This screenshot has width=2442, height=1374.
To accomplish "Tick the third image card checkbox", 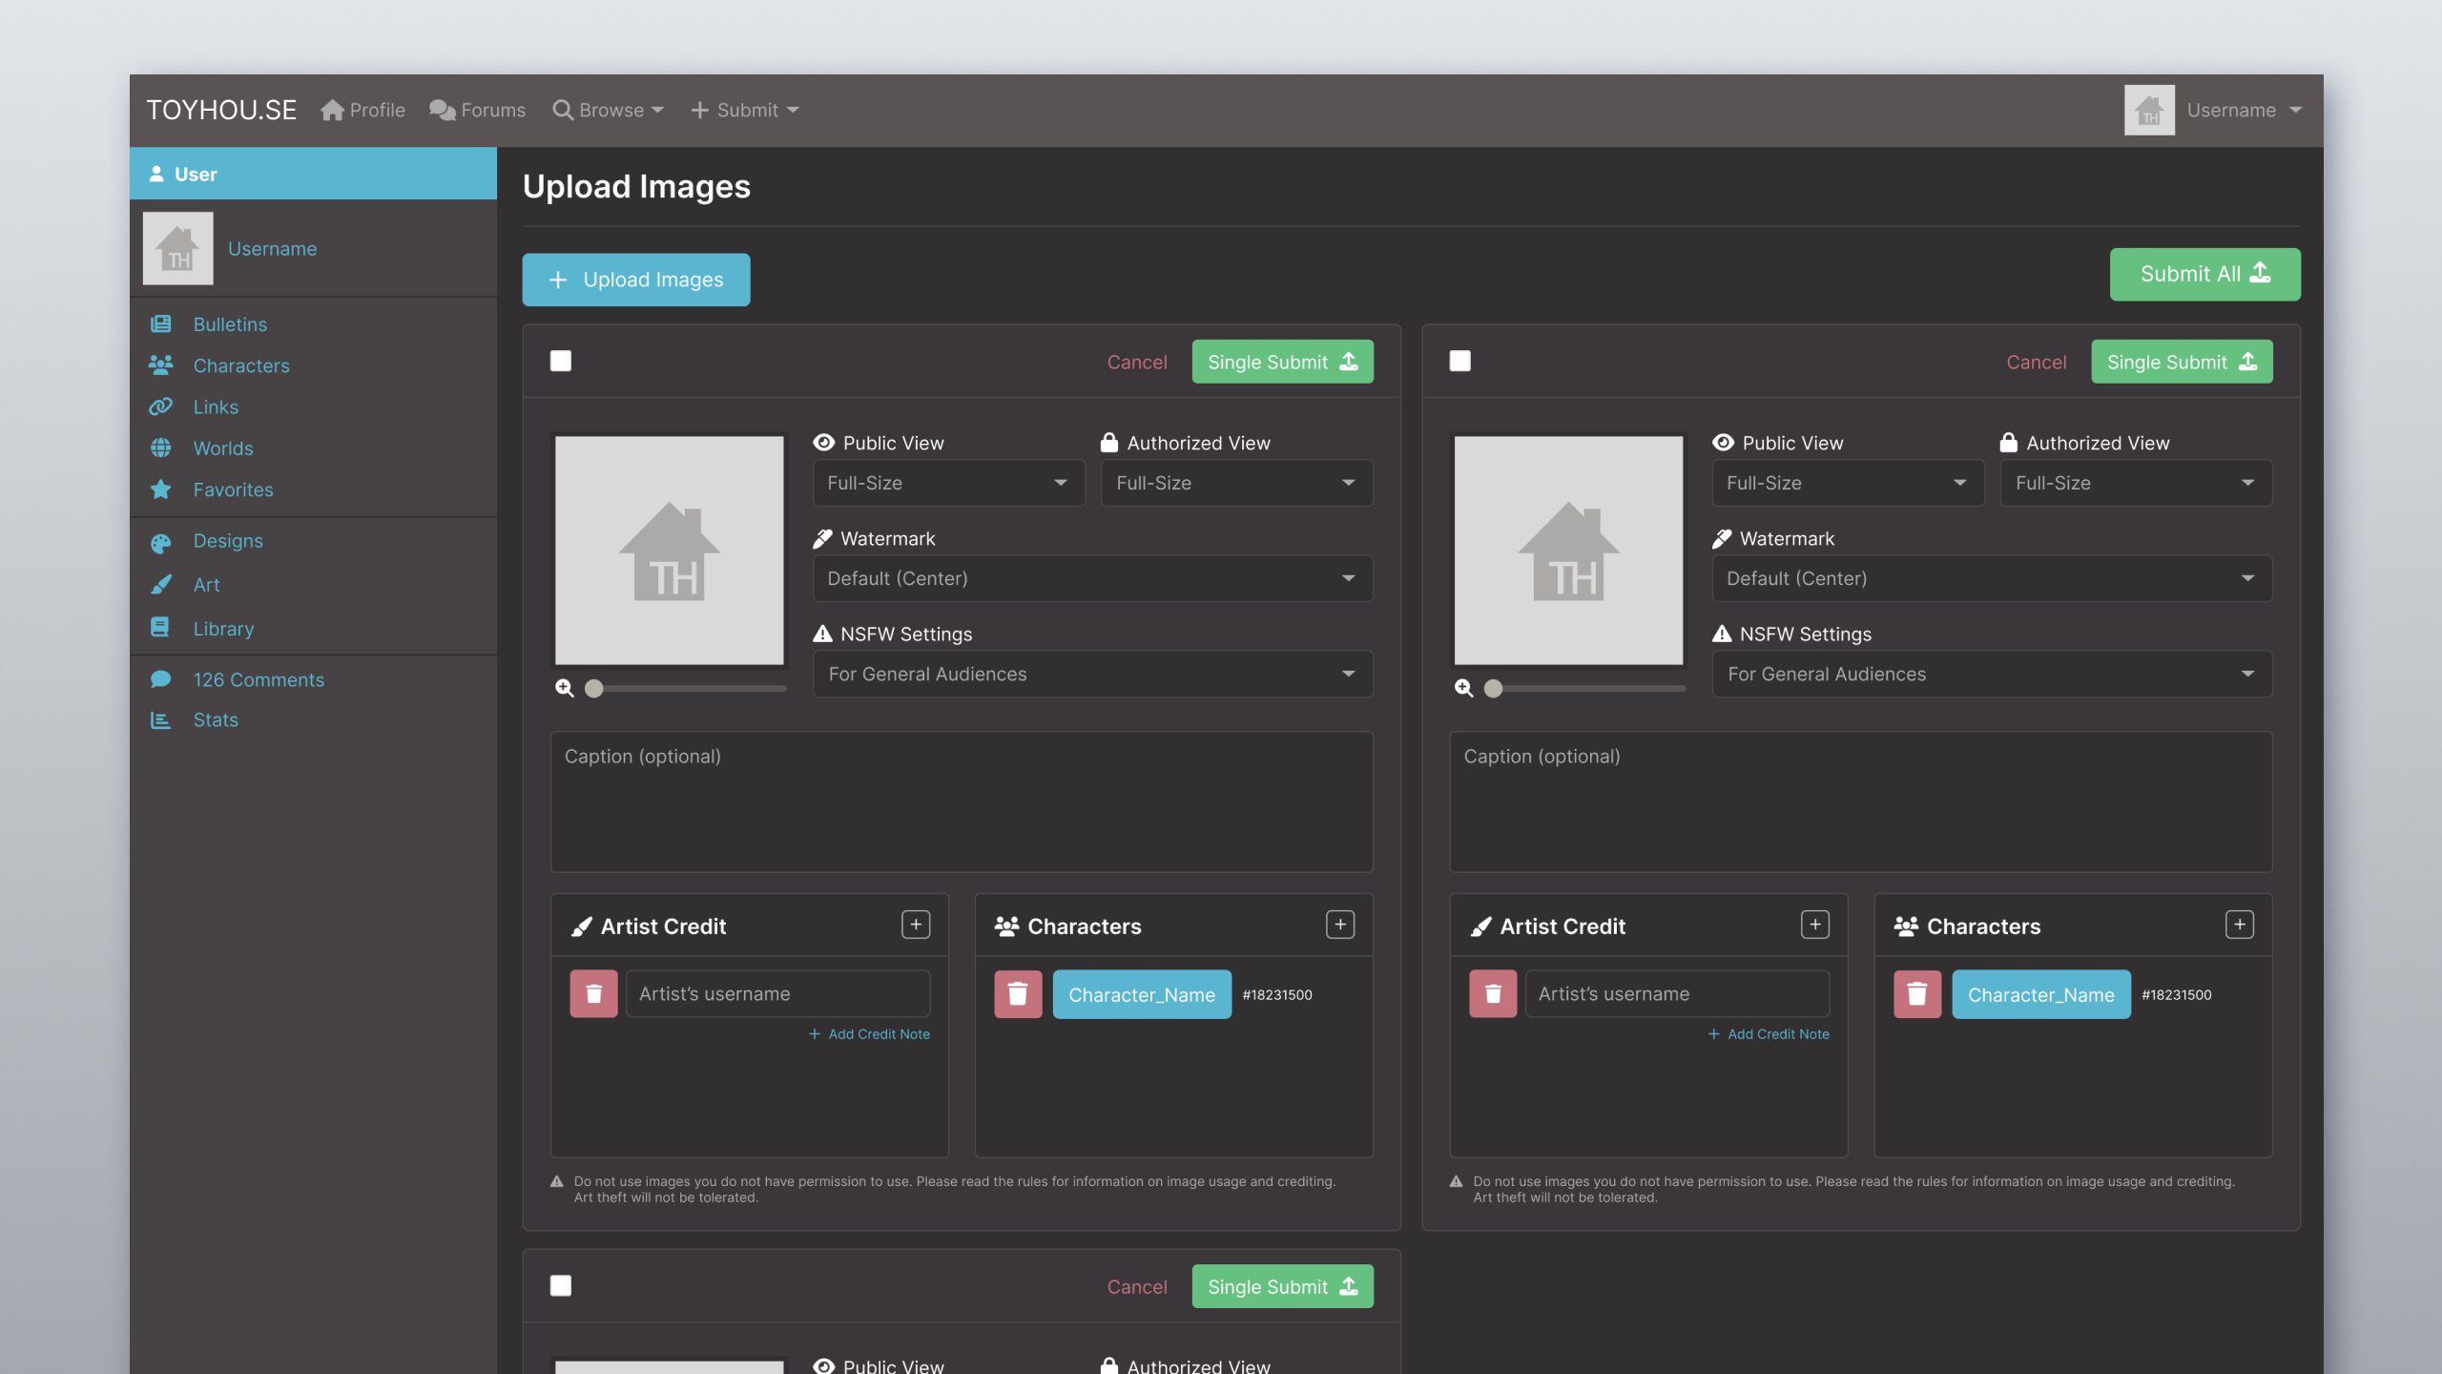I will [x=561, y=1285].
